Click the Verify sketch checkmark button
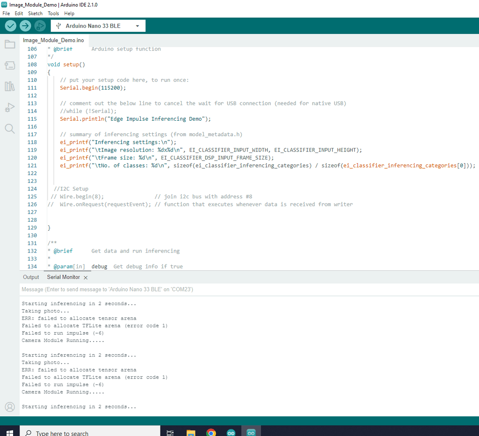 click(x=10, y=26)
